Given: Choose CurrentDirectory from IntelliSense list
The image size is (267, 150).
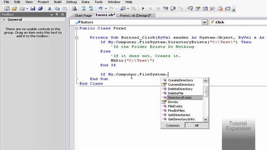Looking at the screenshot, I should [x=181, y=85].
